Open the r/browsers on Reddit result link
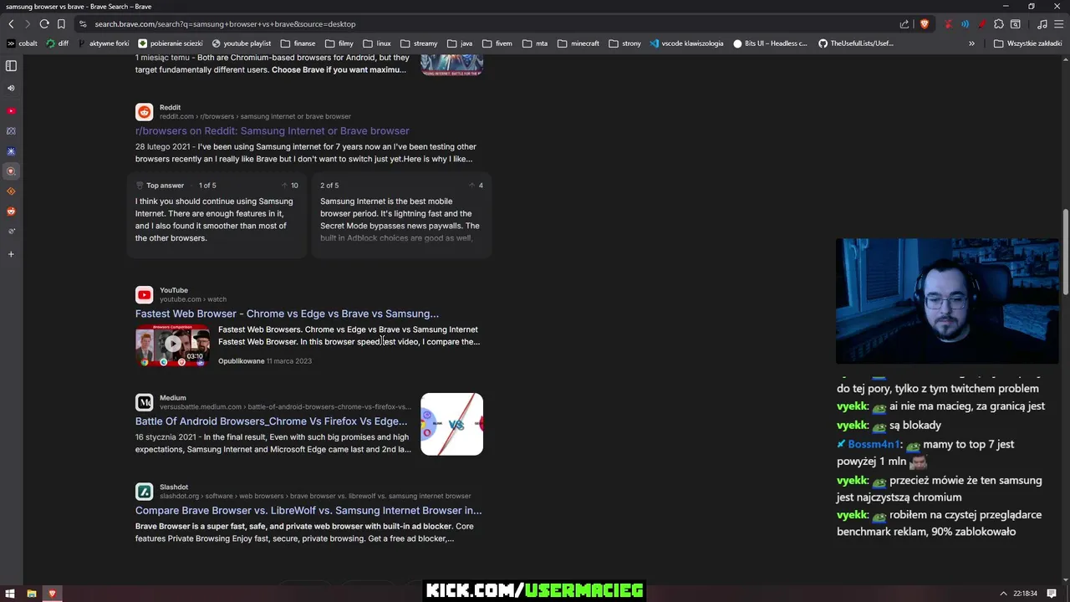 tap(273, 130)
